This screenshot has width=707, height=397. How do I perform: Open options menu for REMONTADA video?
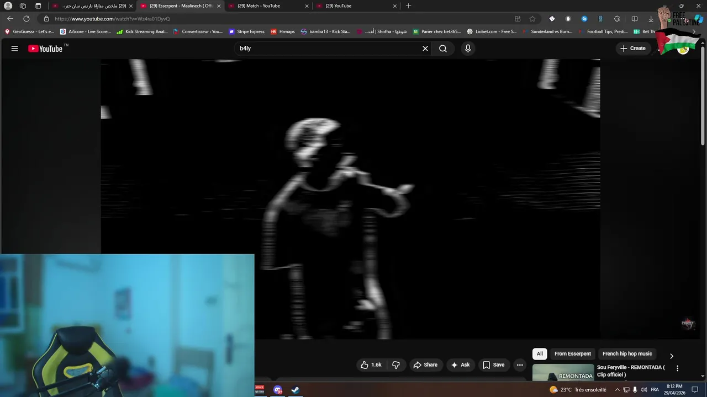678,368
